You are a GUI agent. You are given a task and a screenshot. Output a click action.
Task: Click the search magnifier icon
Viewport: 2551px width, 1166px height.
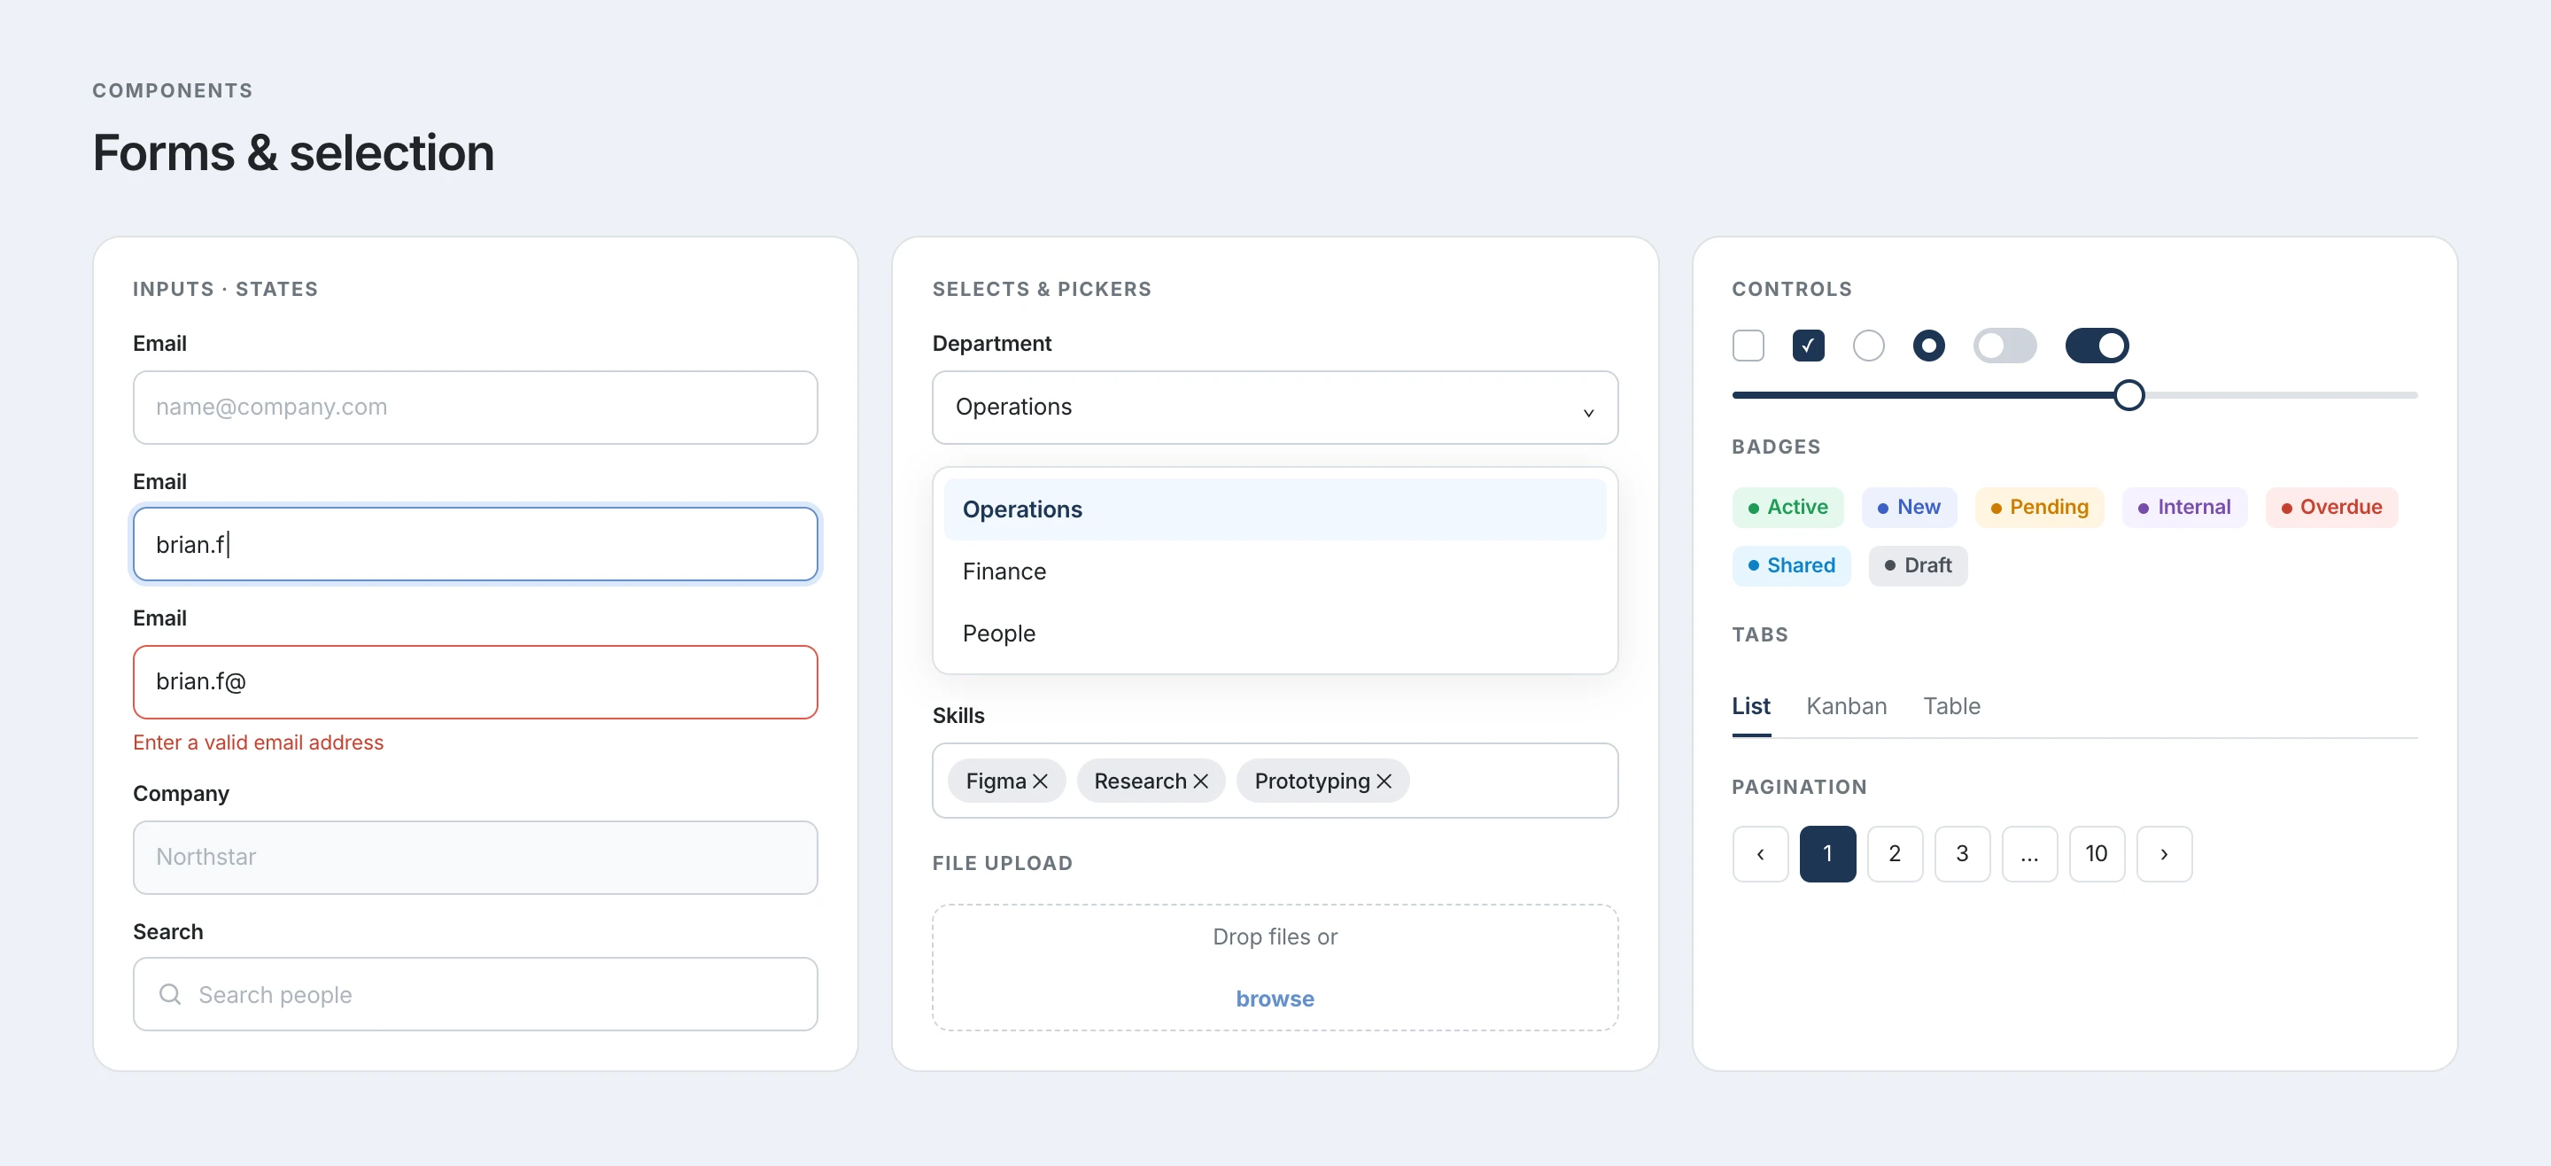[x=170, y=993]
